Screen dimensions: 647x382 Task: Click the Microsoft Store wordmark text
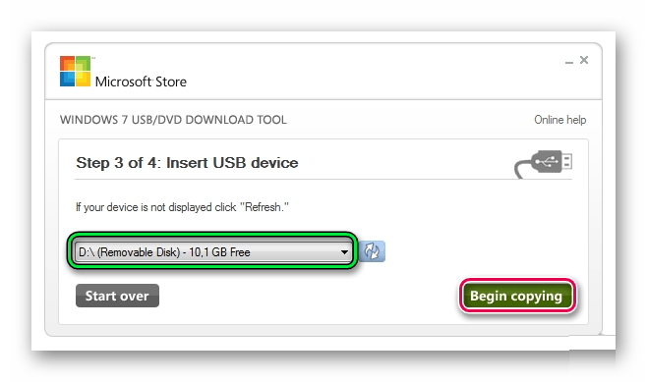click(141, 82)
